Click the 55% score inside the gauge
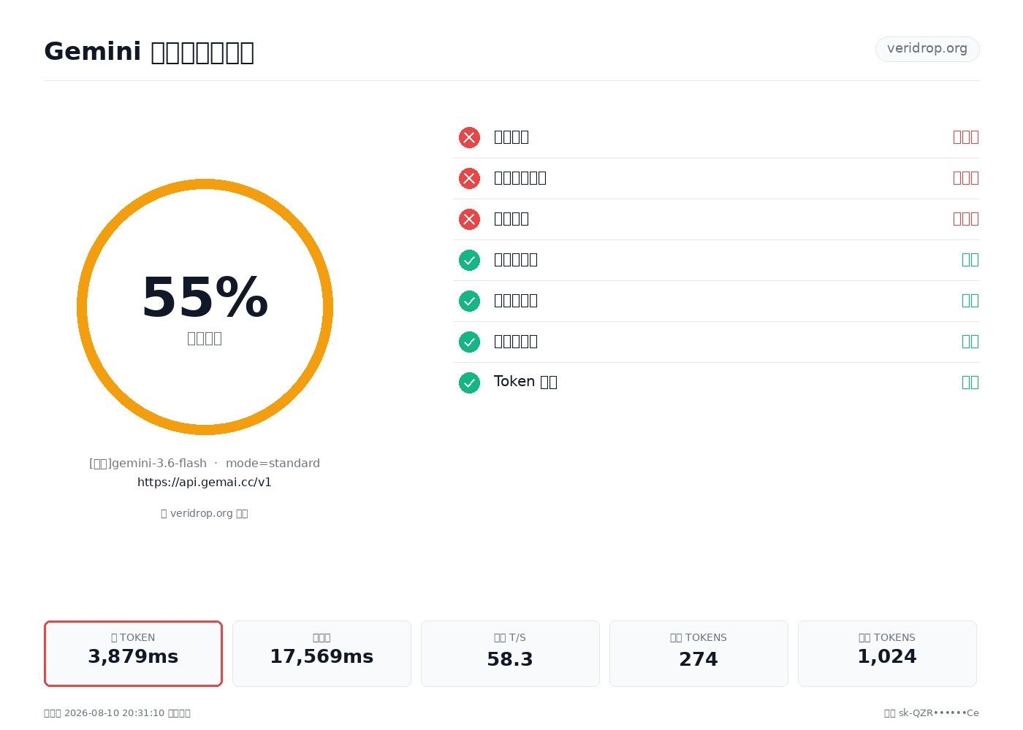1023x730 pixels. (205, 298)
